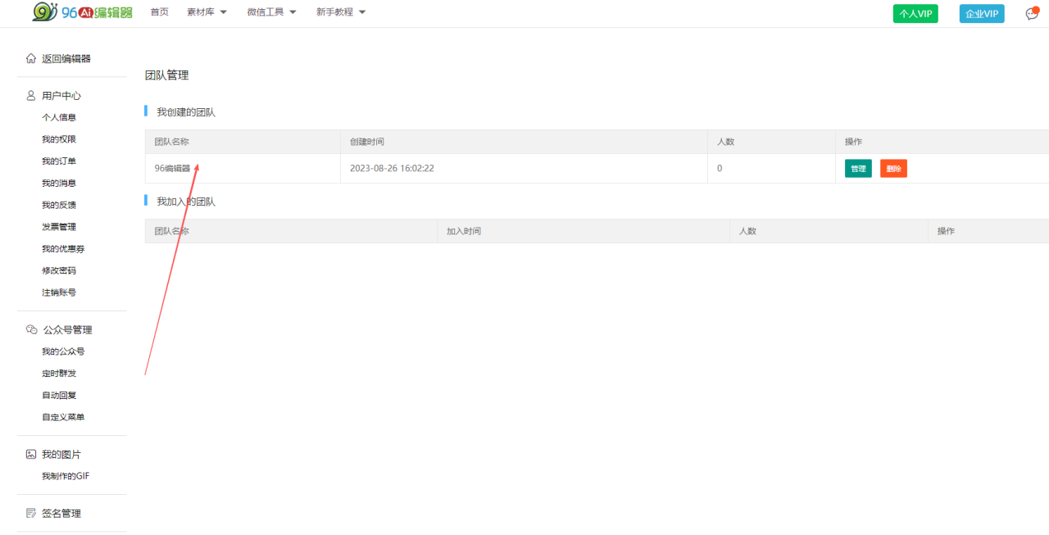Click the blue 企业VIP button
Viewport: 1049px width, 535px height.
tap(981, 13)
